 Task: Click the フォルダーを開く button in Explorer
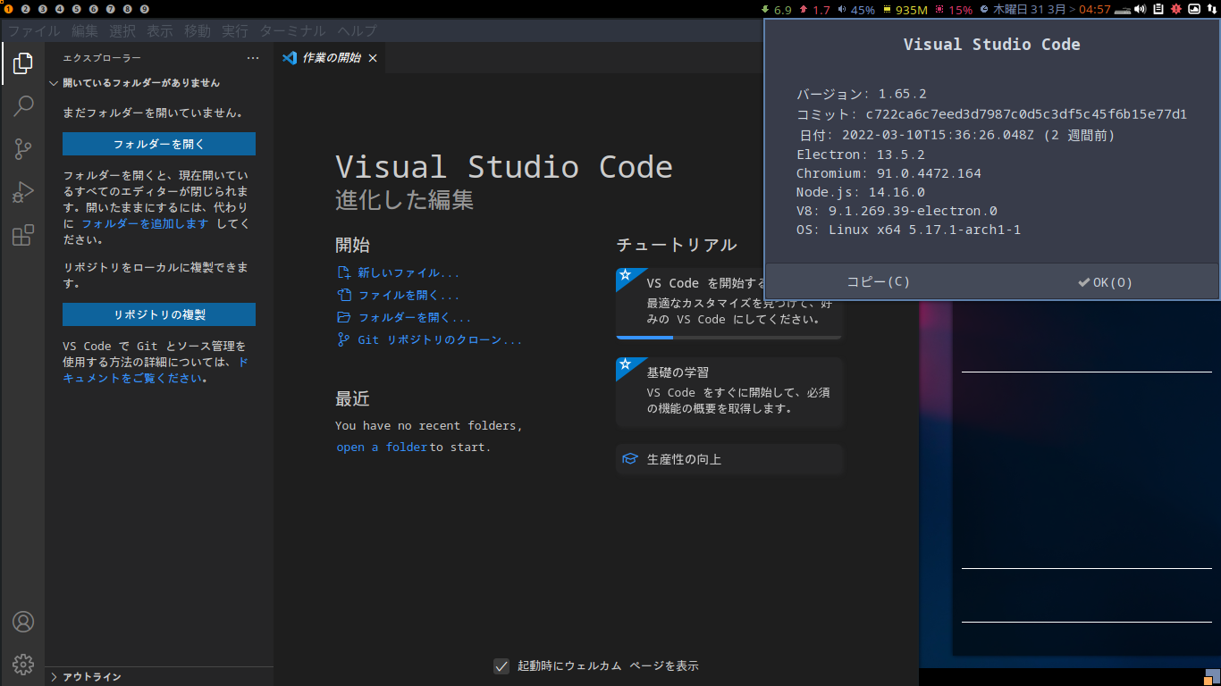point(159,144)
